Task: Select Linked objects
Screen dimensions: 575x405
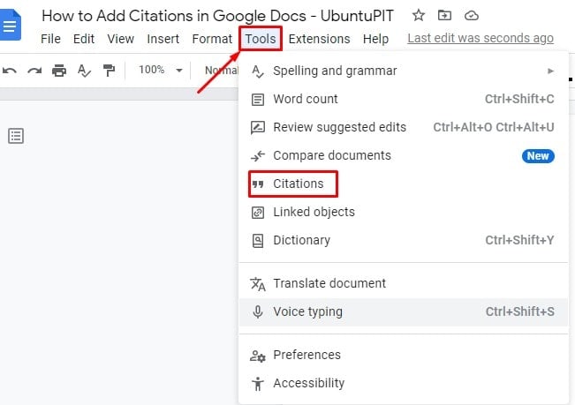Action: pos(404,212)
